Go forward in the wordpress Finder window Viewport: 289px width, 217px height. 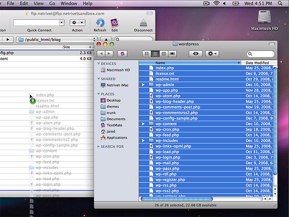[109, 53]
